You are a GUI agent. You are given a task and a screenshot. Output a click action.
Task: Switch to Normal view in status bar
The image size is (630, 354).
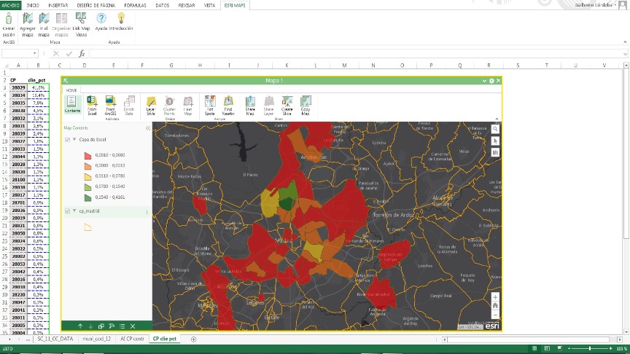534,348
